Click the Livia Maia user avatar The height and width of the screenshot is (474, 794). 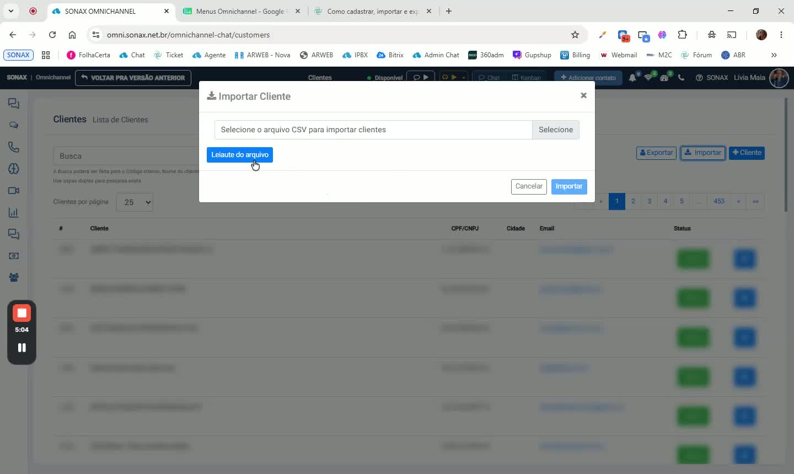779,78
